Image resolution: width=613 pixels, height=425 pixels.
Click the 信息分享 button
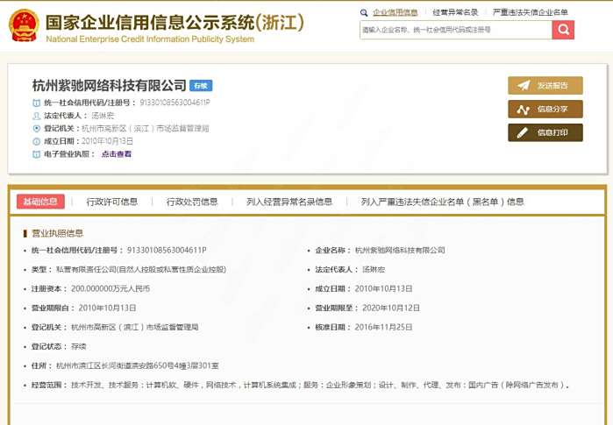click(545, 109)
